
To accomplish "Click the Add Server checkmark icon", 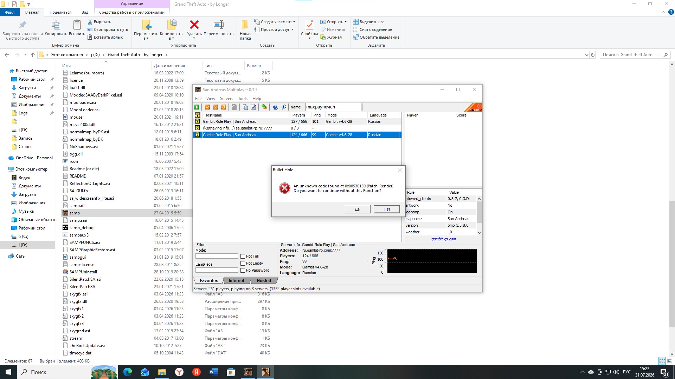I will [207, 107].
